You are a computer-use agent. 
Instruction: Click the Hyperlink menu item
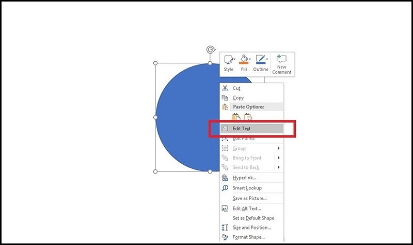pyautogui.click(x=244, y=178)
